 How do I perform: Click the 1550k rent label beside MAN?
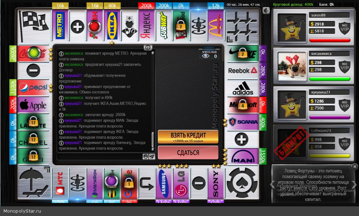263,156
